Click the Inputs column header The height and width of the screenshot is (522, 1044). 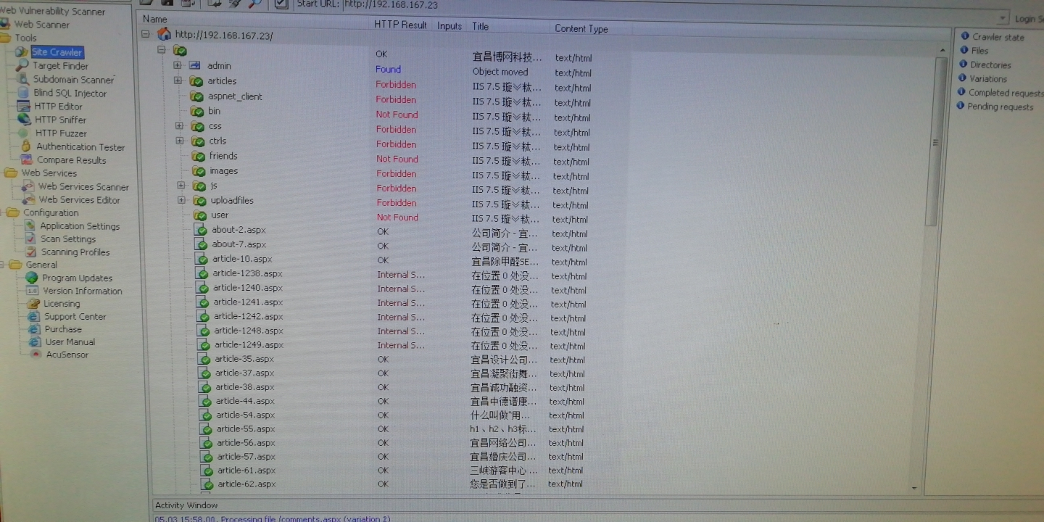tap(449, 25)
